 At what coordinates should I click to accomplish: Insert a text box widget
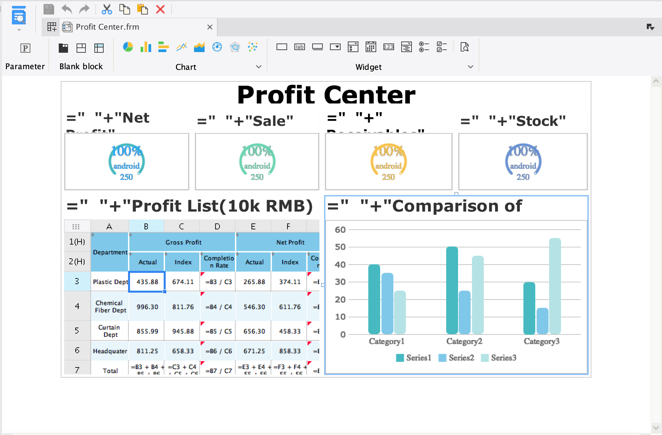pos(281,47)
